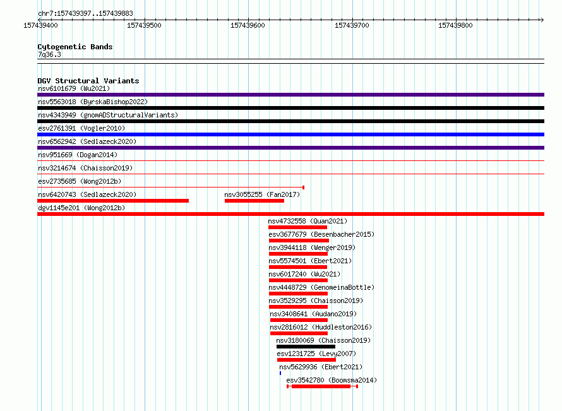The width and height of the screenshot is (562, 411).
Task: Click purple bar for nsv6101679
Action: click(x=290, y=95)
